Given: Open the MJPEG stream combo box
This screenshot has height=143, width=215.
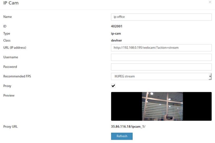Looking at the screenshot, I should [x=161, y=76].
